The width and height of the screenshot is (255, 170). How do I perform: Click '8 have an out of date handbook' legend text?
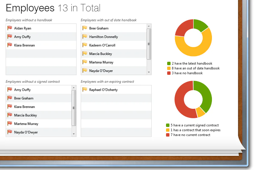pyautogui.click(x=195, y=68)
